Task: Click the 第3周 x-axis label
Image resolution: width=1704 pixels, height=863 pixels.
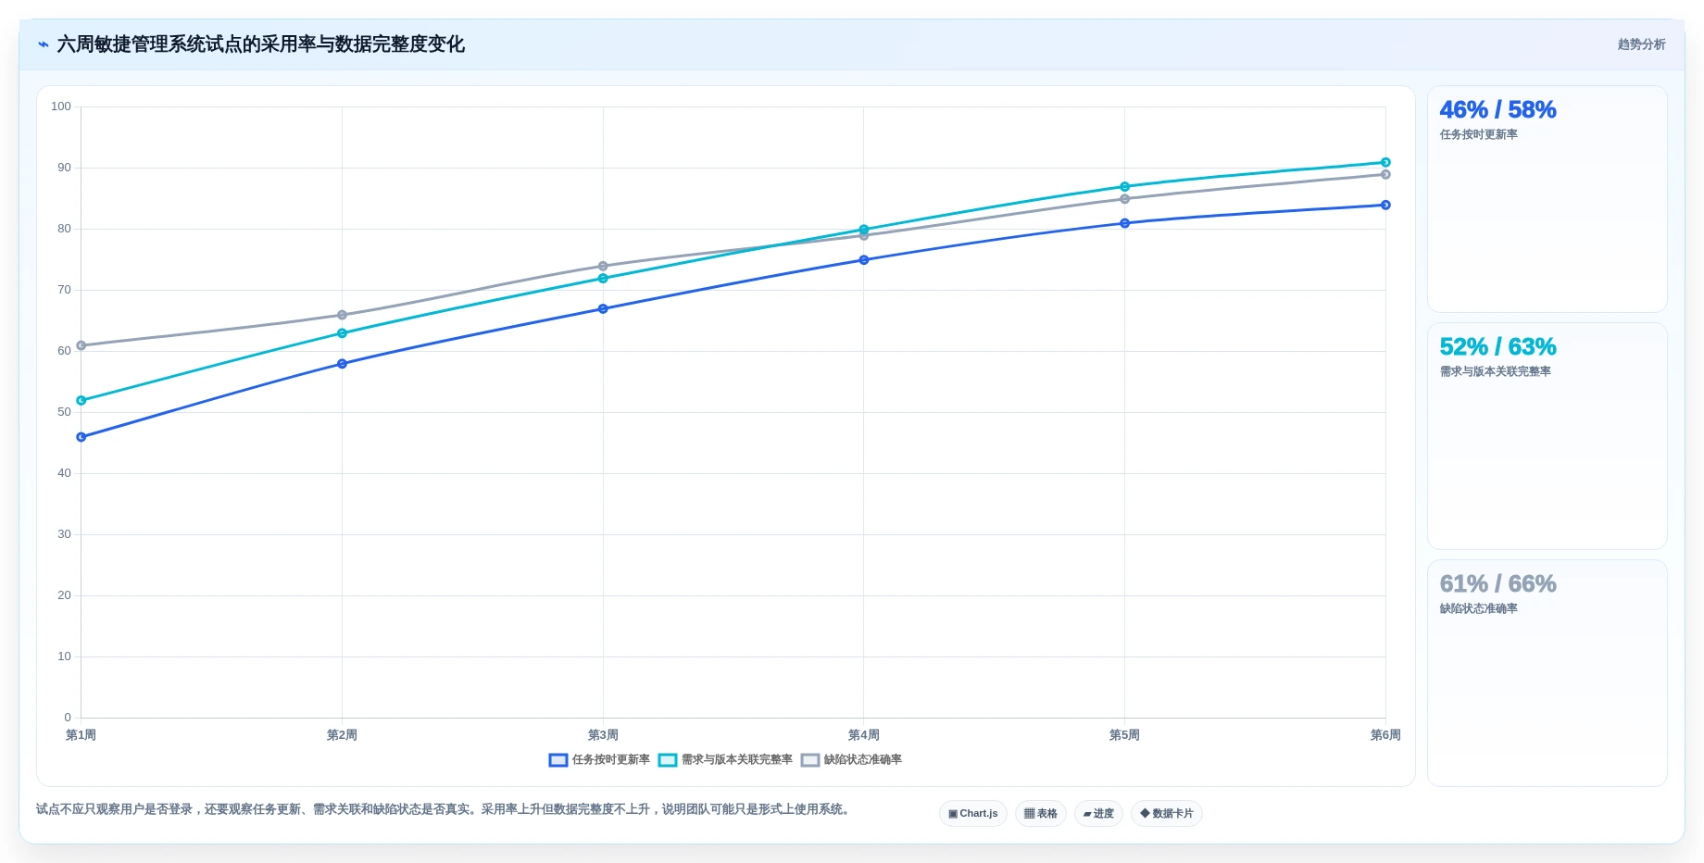Action: [x=603, y=735]
